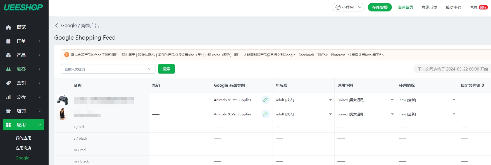This screenshot has height=165, width=491.
Task: Collapse the 应用 sidebar menu
Action: pos(40,125)
